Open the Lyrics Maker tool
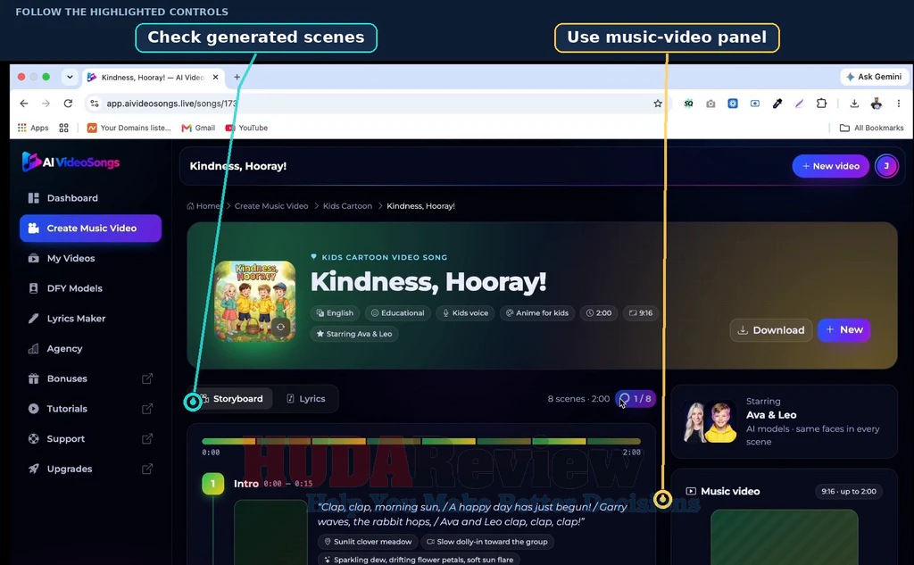Viewport: 914px width, 565px height. tap(66, 319)
